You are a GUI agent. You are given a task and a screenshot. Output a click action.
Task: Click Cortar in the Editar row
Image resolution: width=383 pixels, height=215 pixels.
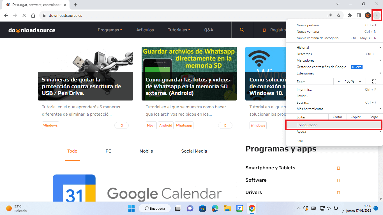click(337, 117)
